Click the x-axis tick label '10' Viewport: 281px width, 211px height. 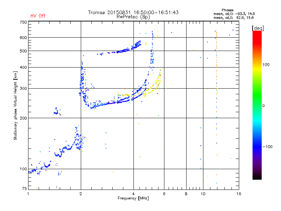(203, 194)
